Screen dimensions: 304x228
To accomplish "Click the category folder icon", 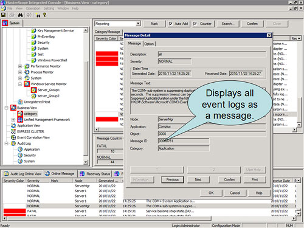I will click(x=20, y=114).
